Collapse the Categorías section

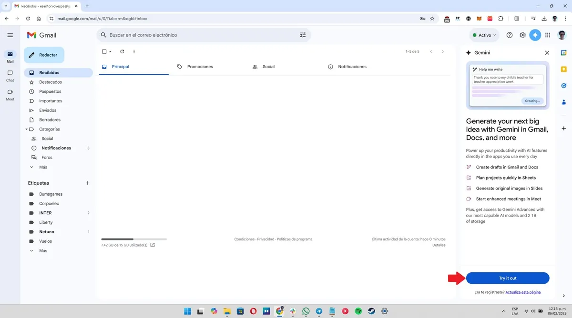point(27,129)
